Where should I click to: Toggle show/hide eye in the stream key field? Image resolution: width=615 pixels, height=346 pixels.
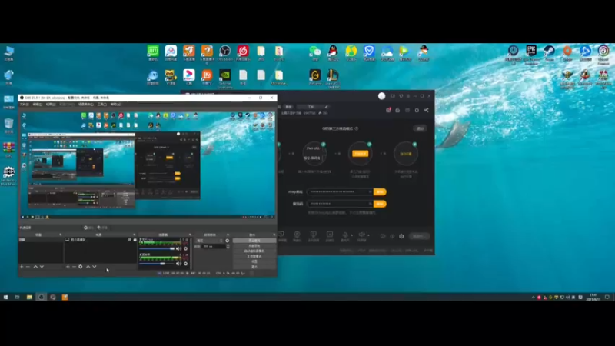tap(370, 204)
